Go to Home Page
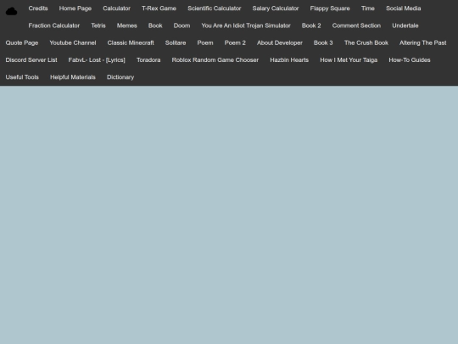This screenshot has width=458, height=344. pyautogui.click(x=75, y=8)
